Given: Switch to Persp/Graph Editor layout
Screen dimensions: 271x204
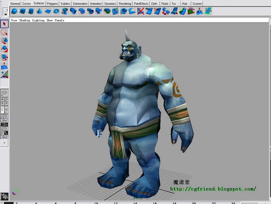Looking at the screenshot, I should [x=4, y=118].
